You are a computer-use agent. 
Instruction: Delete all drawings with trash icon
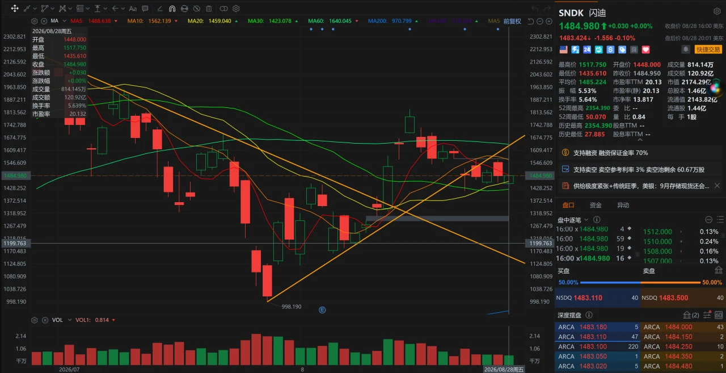(209, 9)
